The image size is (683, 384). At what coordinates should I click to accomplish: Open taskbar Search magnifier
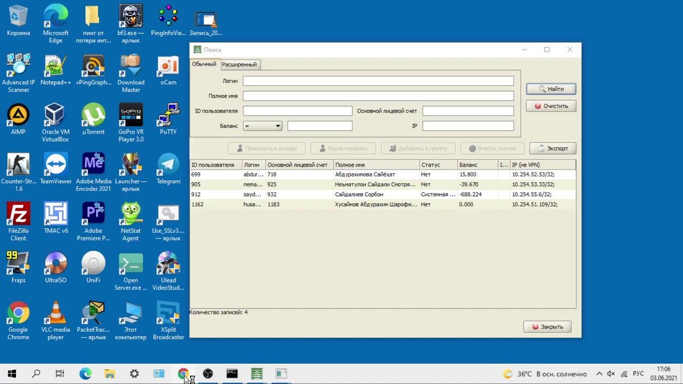pyautogui.click(x=36, y=374)
